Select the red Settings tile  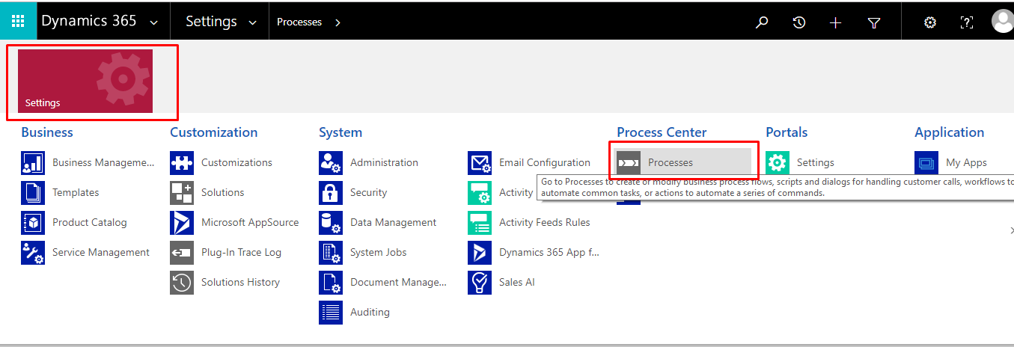(x=85, y=81)
